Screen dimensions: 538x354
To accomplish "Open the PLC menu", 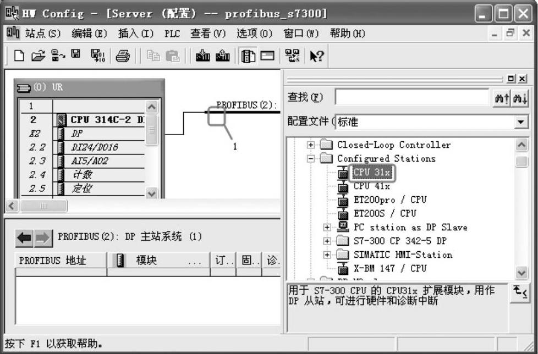I will tap(172, 34).
